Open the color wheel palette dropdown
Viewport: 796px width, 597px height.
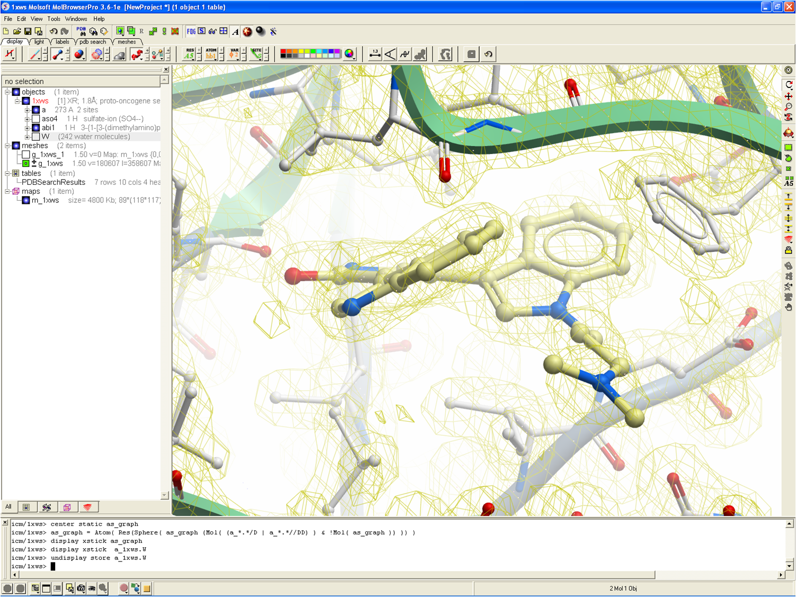pyautogui.click(x=349, y=54)
